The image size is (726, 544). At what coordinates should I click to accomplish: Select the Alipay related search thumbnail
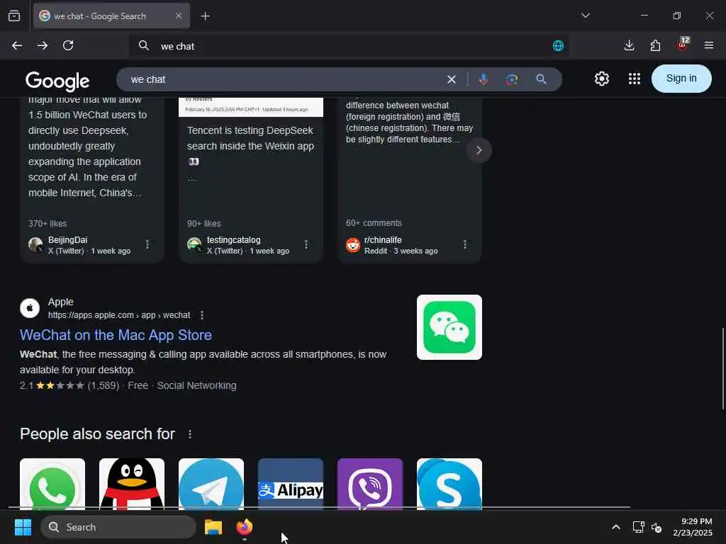pos(290,484)
